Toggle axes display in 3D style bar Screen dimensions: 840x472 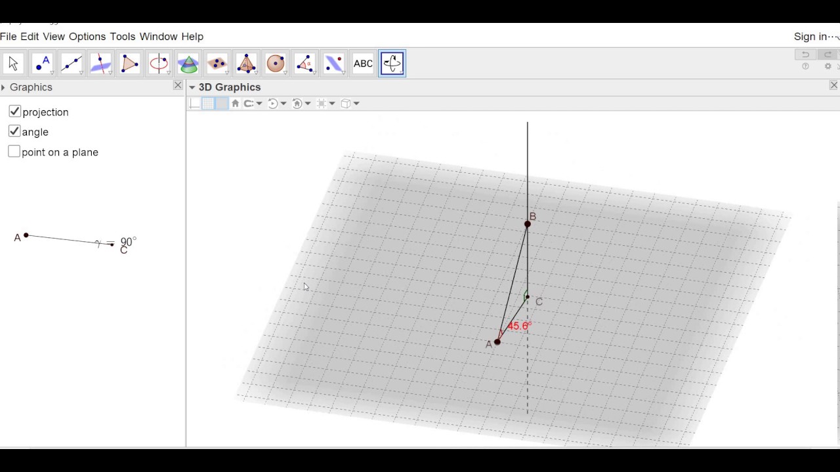(194, 104)
